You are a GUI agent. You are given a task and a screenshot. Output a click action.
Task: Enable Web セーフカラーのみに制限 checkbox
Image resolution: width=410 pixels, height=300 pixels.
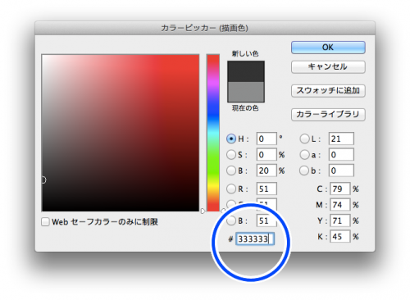pos(45,221)
